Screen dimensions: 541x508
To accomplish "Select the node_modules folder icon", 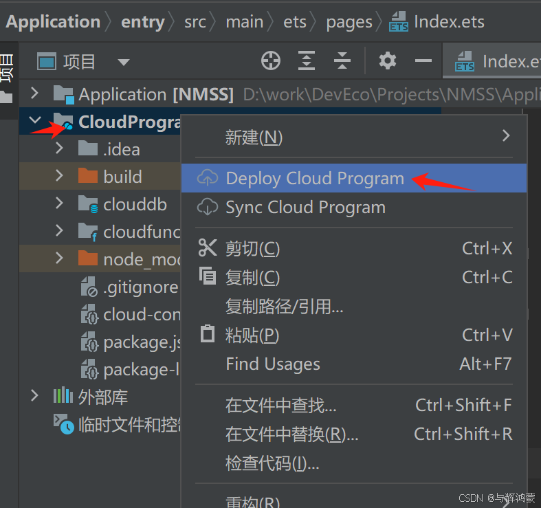I will 88,258.
